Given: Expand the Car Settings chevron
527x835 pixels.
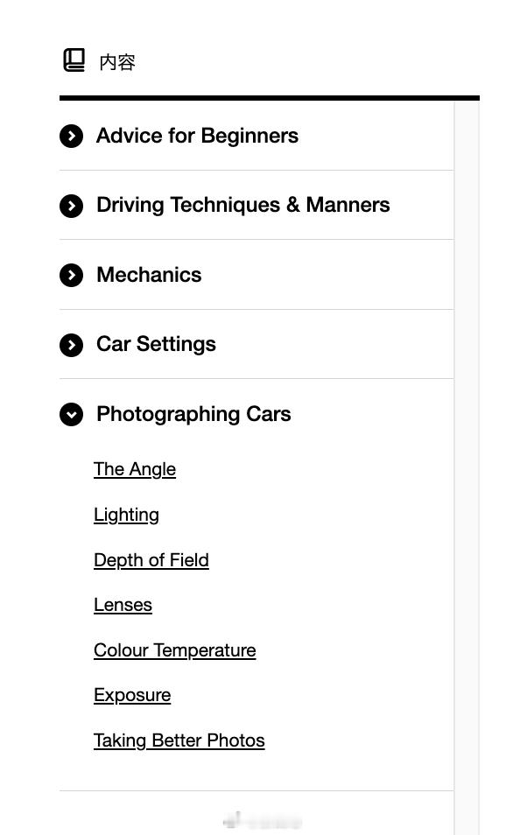Looking at the screenshot, I should tap(72, 345).
